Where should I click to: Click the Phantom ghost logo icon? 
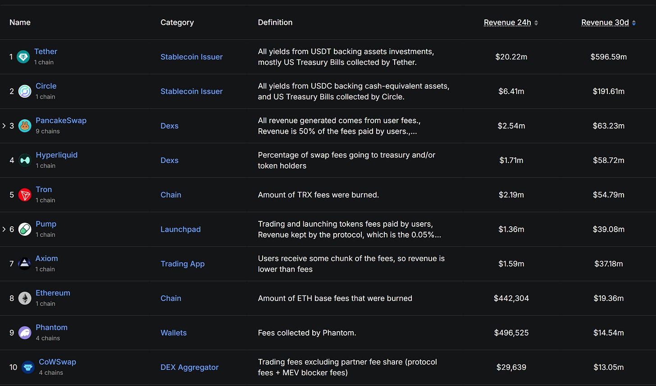pos(25,333)
